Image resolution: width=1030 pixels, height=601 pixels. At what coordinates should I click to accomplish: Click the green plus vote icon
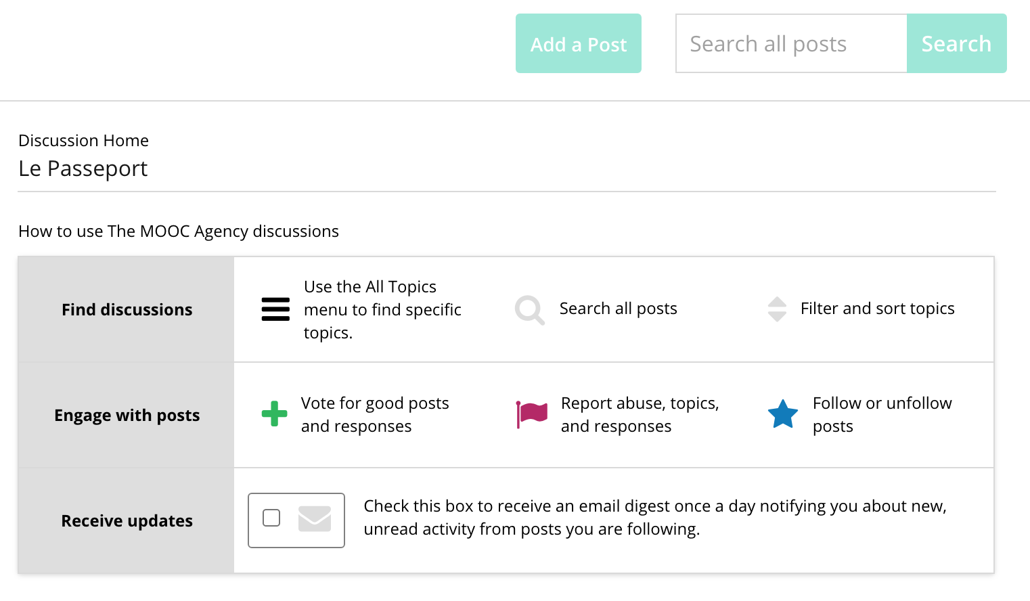tap(274, 414)
